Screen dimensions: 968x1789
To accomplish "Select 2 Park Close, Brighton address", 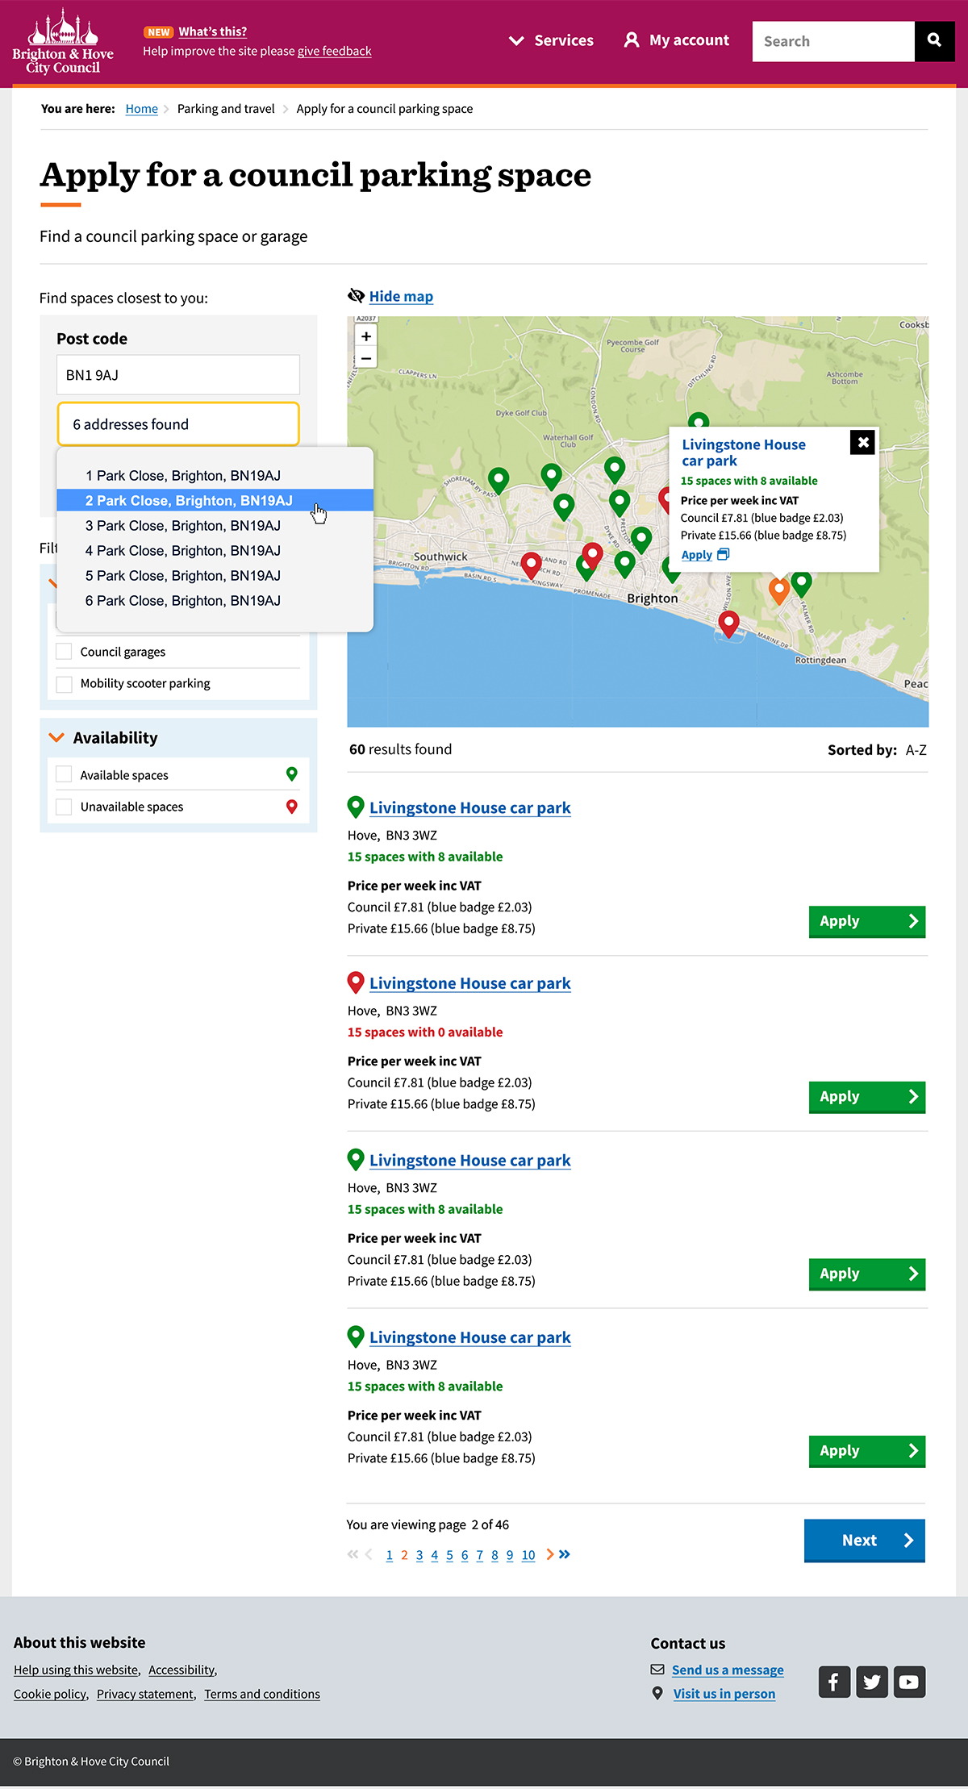I will coord(189,501).
